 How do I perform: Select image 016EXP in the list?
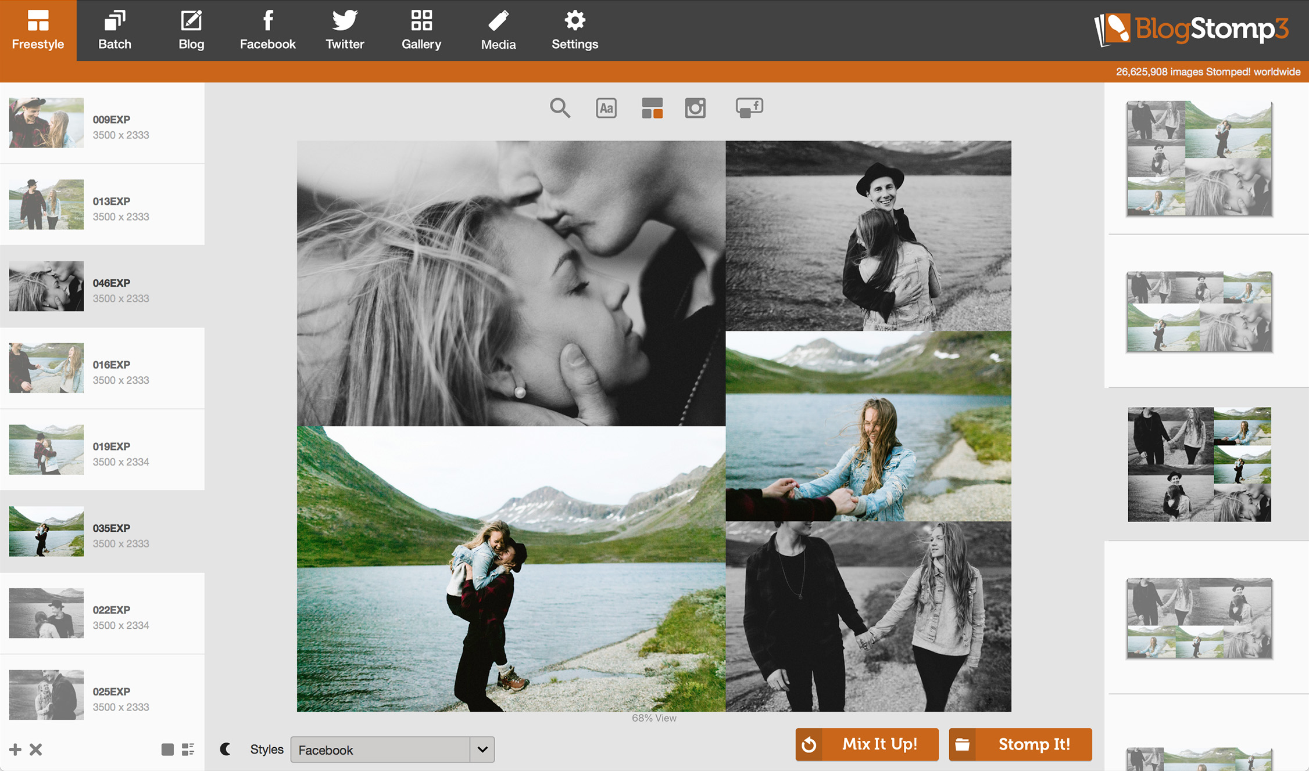[x=102, y=369]
